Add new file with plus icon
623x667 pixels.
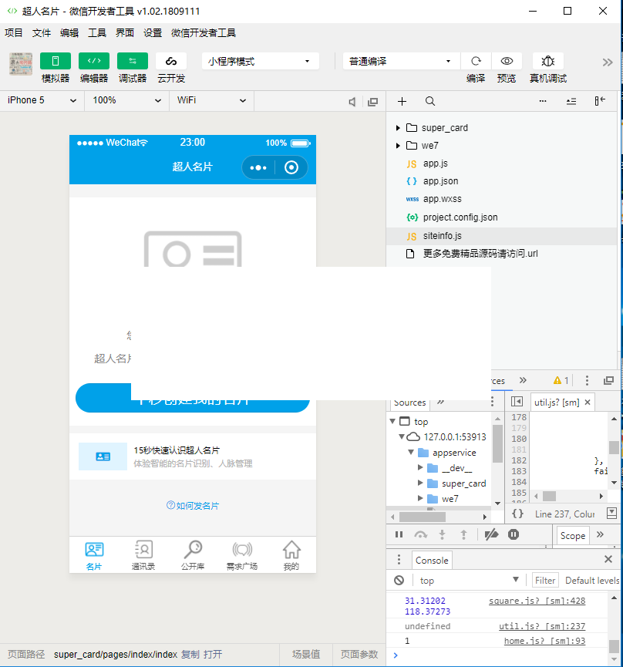click(x=402, y=101)
